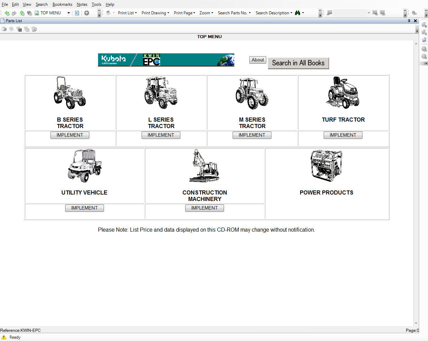428x341 pixels.
Task: Open the Bookmarks menu
Action: 62,4
